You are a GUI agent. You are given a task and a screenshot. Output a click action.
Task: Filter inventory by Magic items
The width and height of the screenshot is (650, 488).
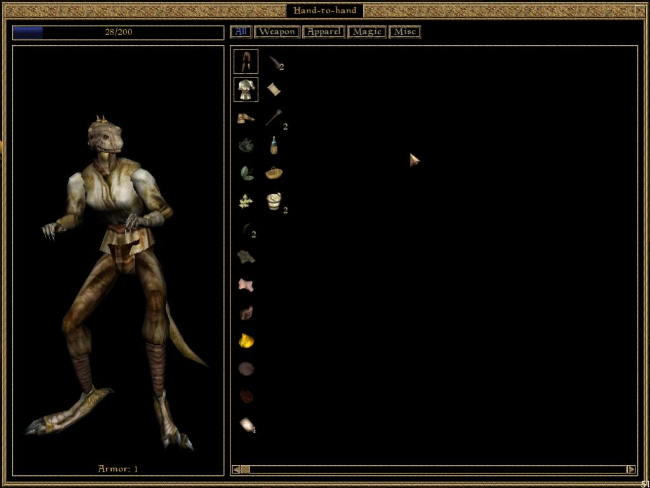click(x=367, y=31)
